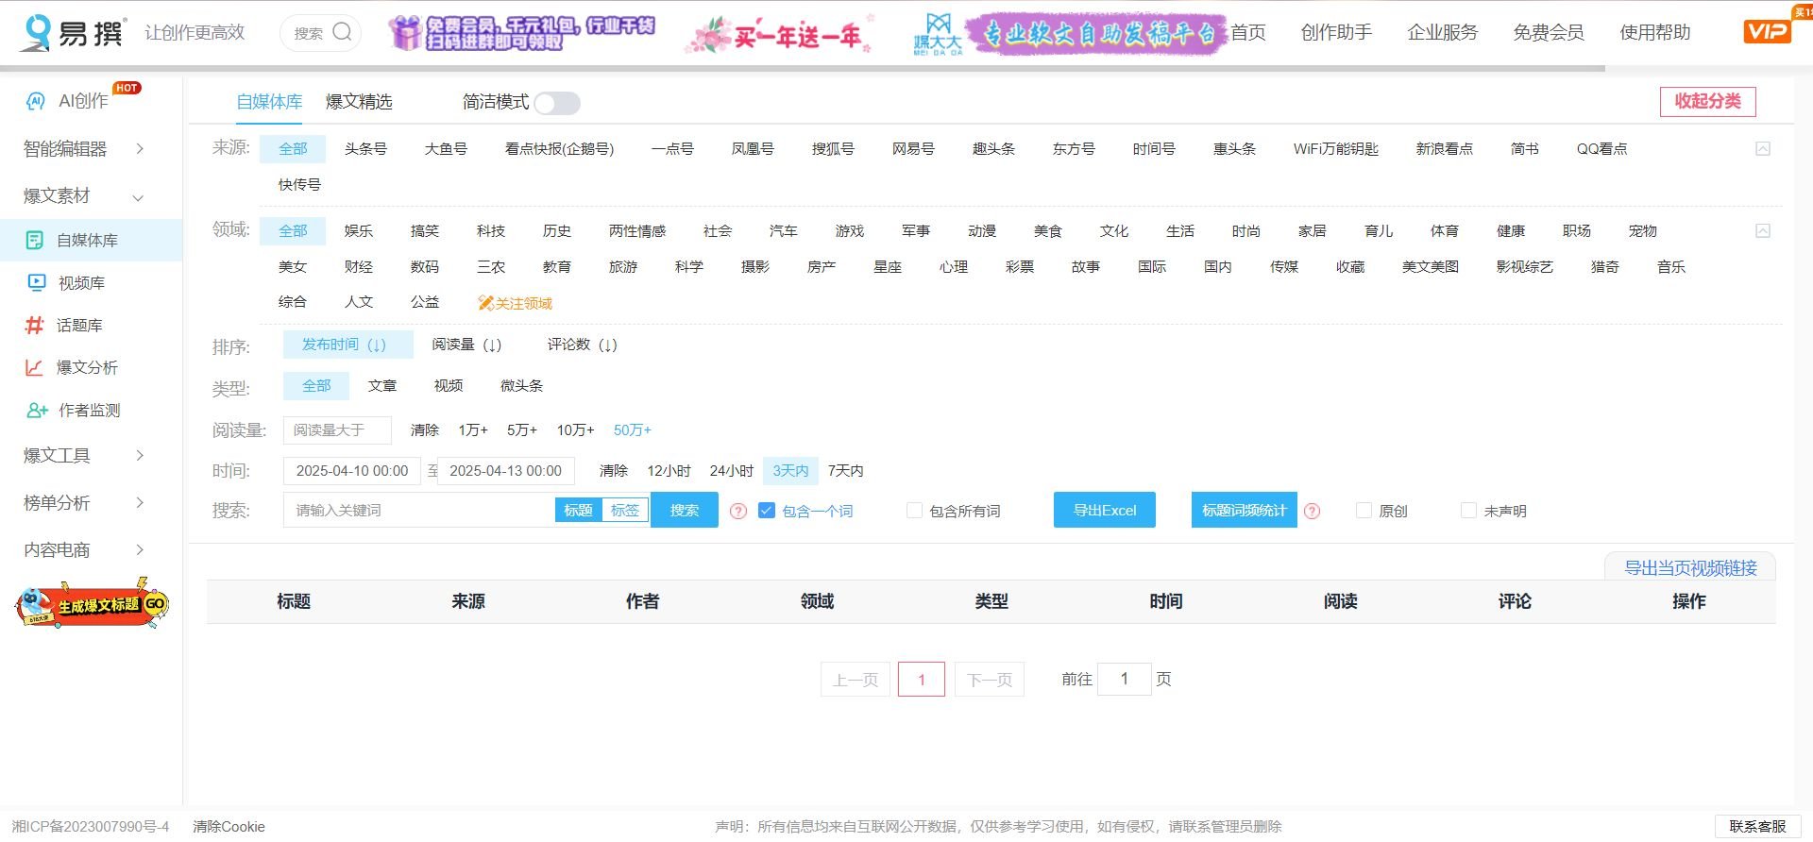
Task: Click the 作者监测 person icon
Action: [x=37, y=411]
